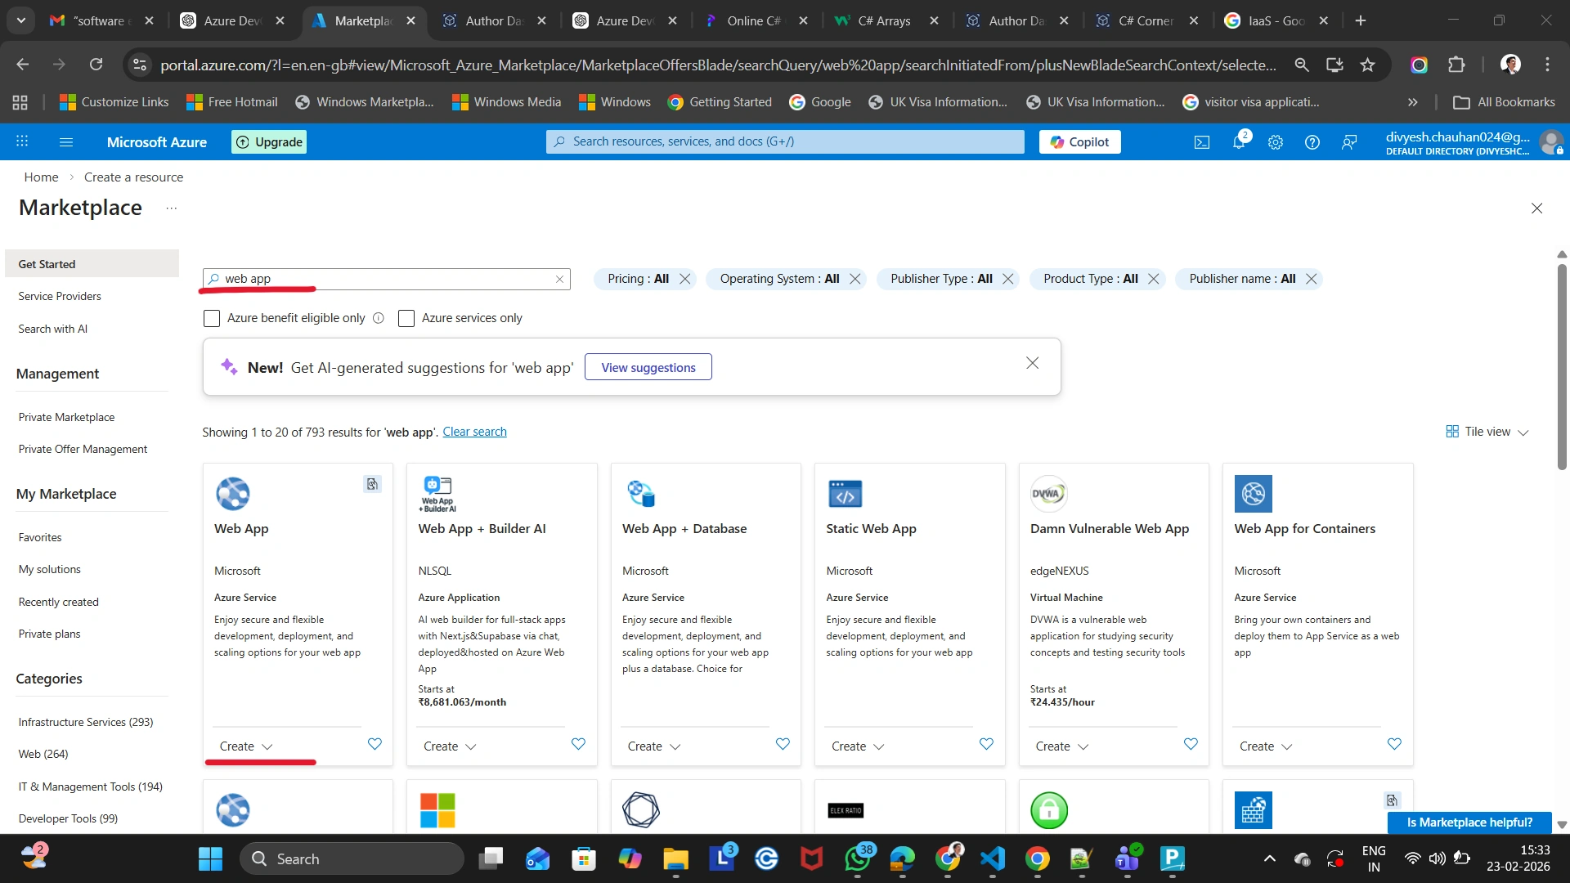The height and width of the screenshot is (883, 1570).
Task: Open the Azure feedback icon
Action: point(1349,142)
